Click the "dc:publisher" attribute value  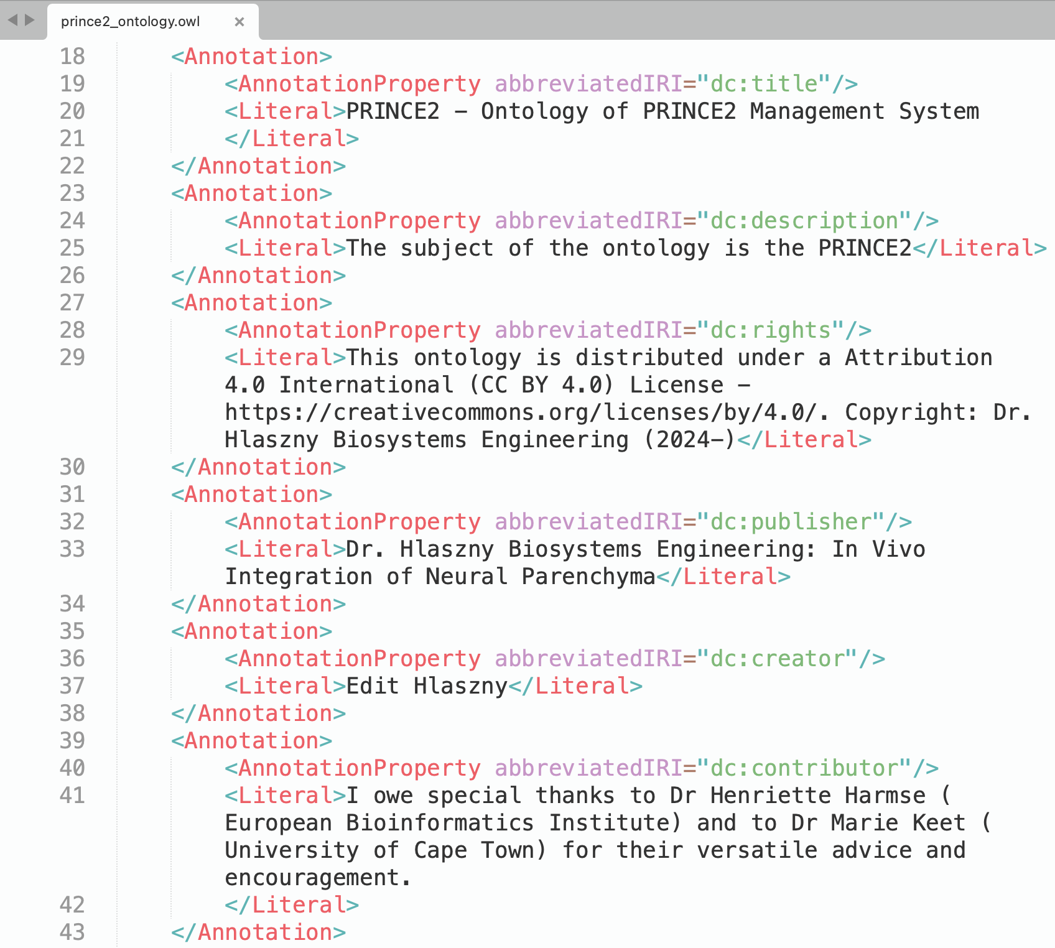(x=790, y=522)
